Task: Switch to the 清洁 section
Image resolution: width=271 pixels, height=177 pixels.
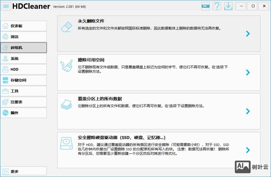Action: tap(24, 37)
